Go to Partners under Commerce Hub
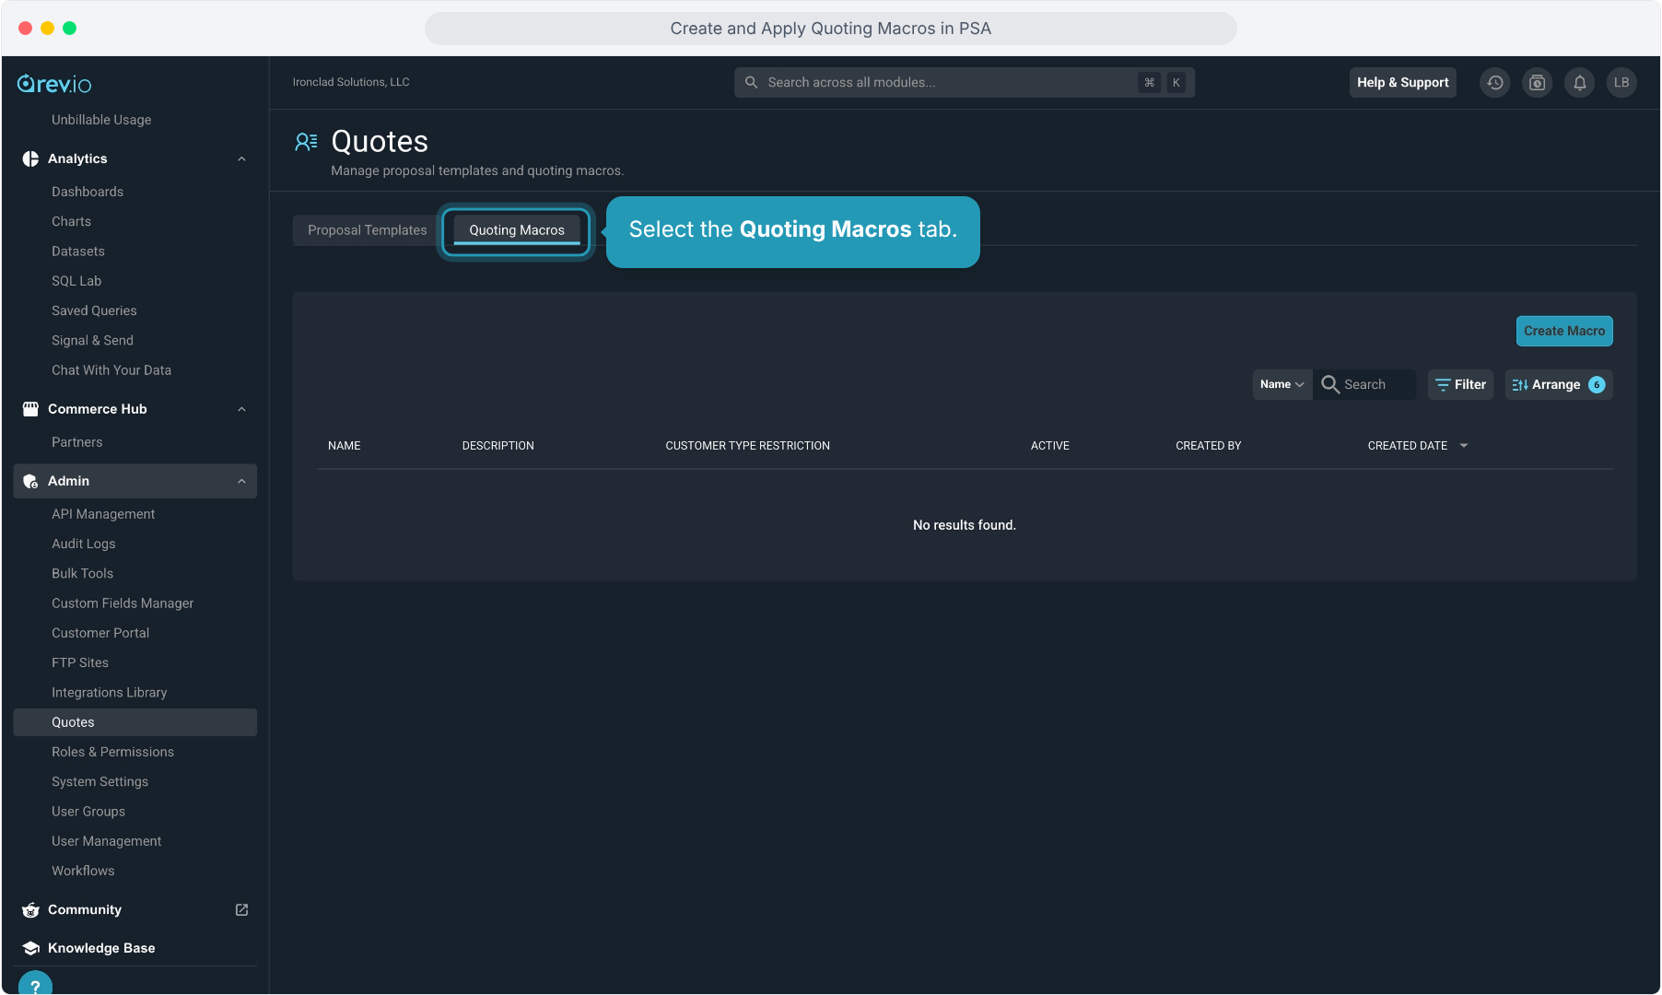 pos(77,442)
